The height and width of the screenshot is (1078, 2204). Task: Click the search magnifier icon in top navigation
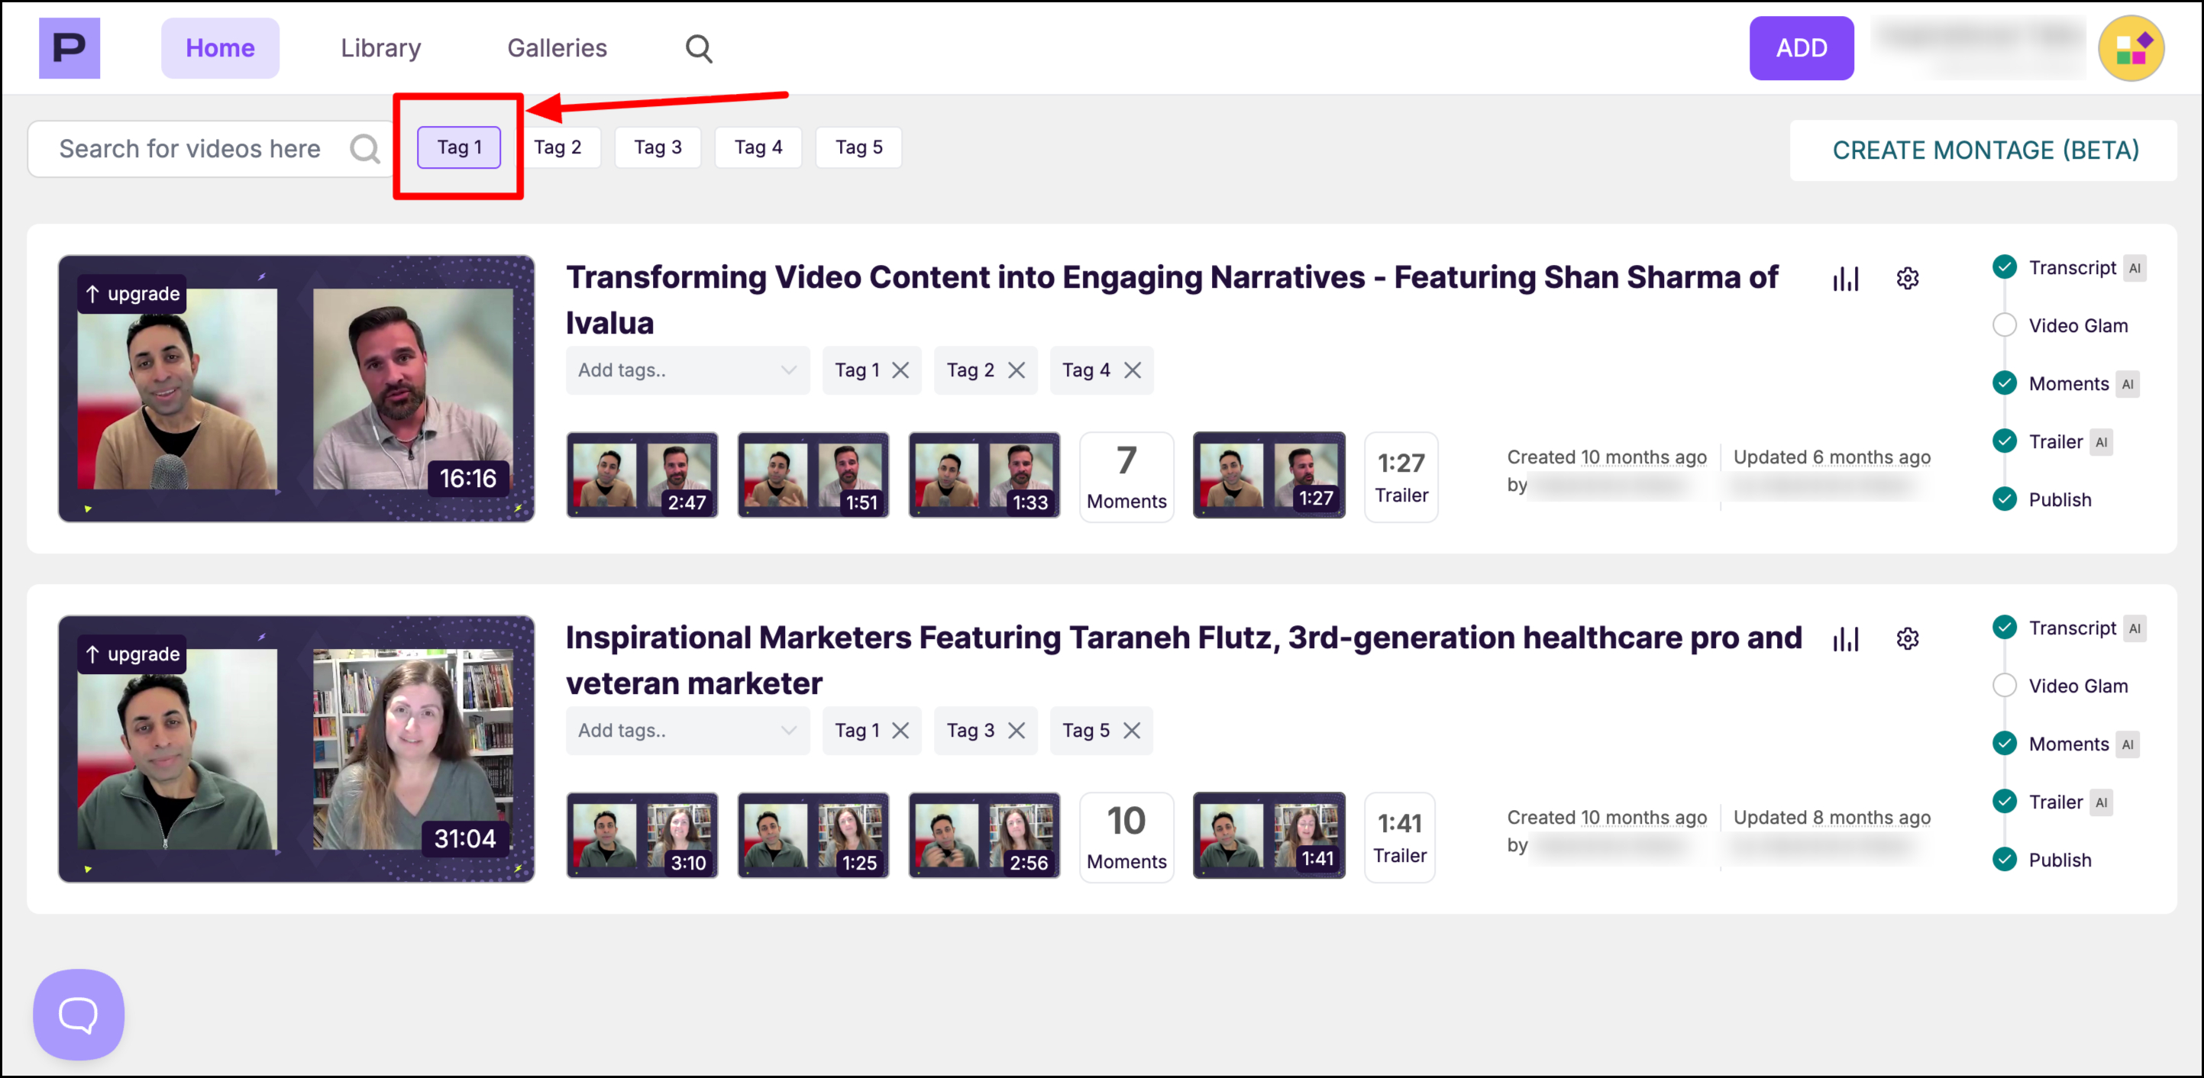point(698,49)
